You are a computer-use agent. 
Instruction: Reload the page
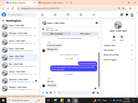click(x=13, y=9)
